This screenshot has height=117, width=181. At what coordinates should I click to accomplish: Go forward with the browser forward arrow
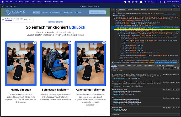click(x=11, y=6)
